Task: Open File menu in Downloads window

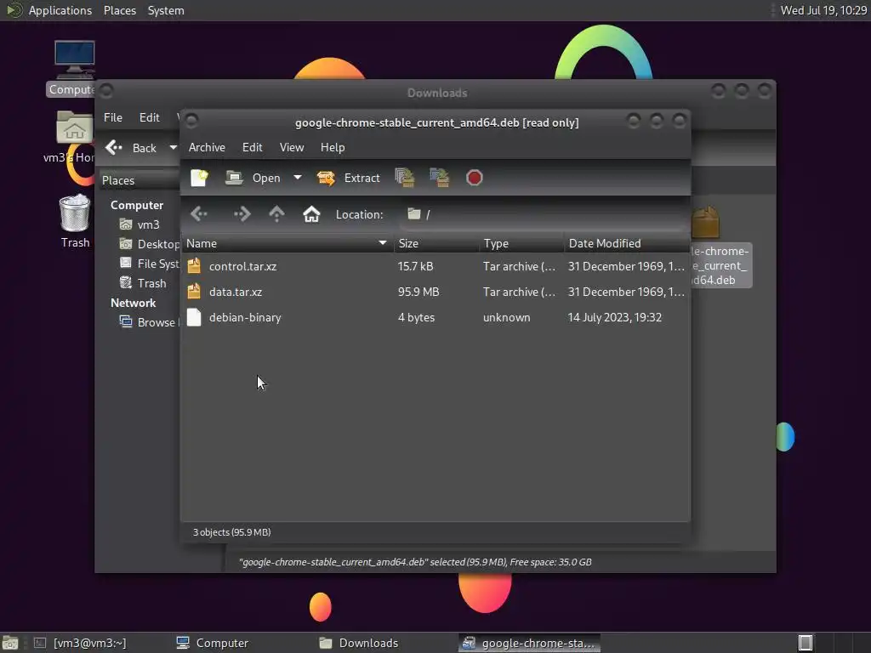Action: tap(113, 117)
